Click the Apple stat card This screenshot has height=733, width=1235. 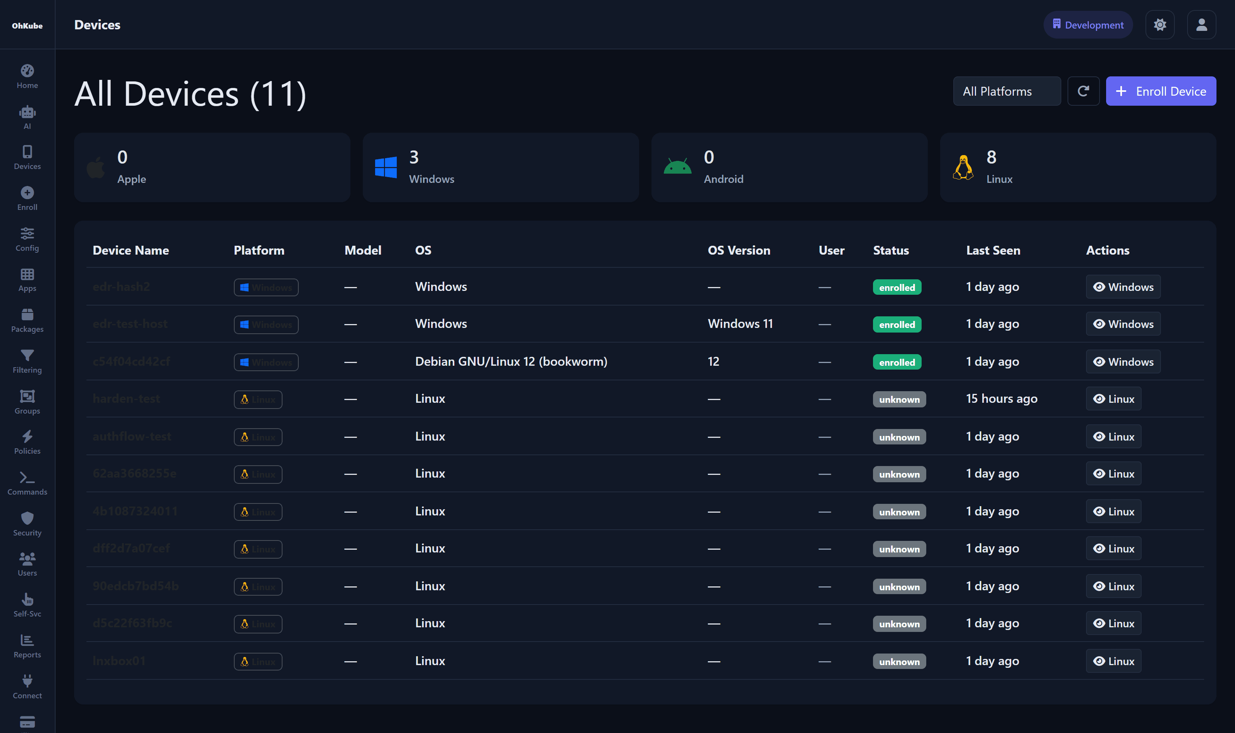point(212,167)
